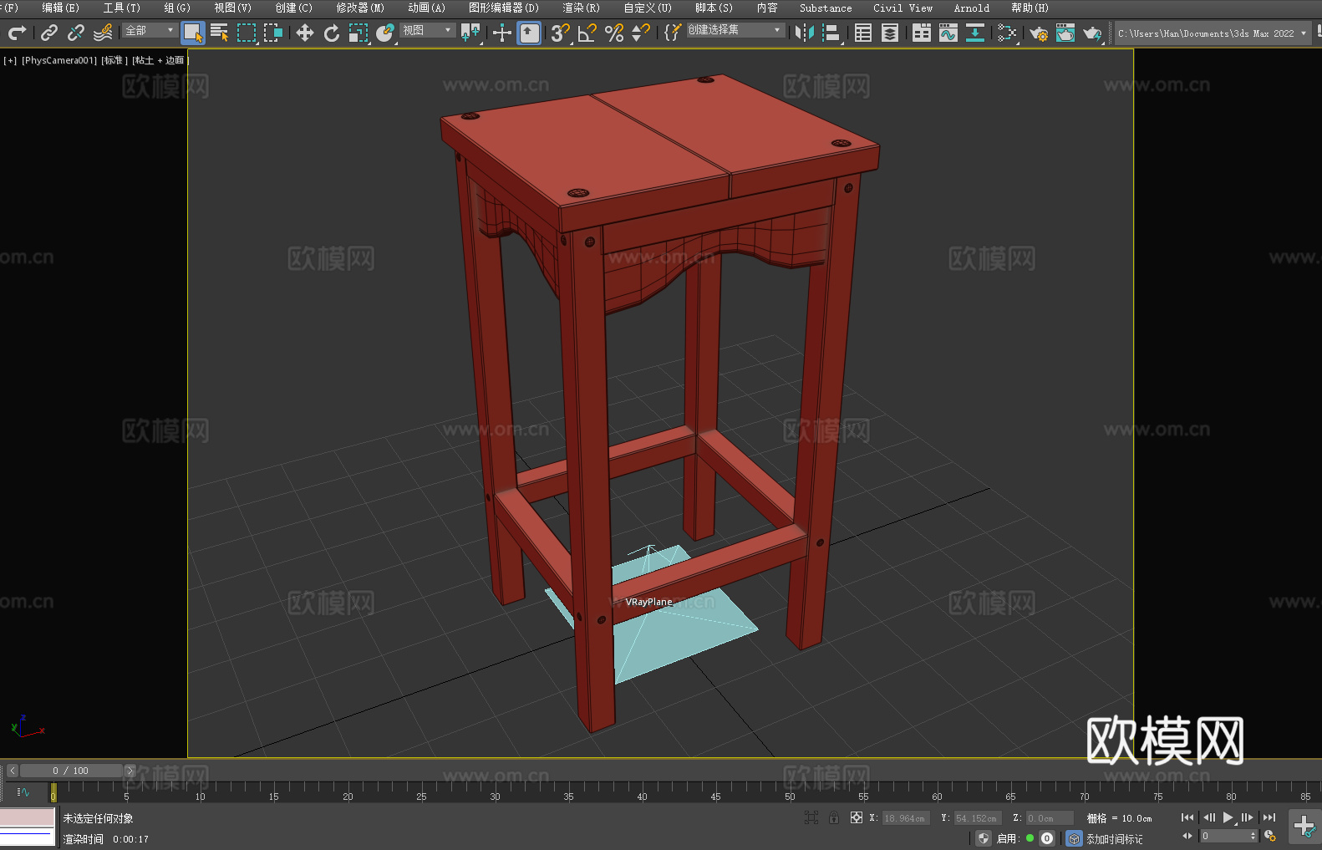1322x850 pixels.
Task: Open the Substance menu
Action: [826, 8]
